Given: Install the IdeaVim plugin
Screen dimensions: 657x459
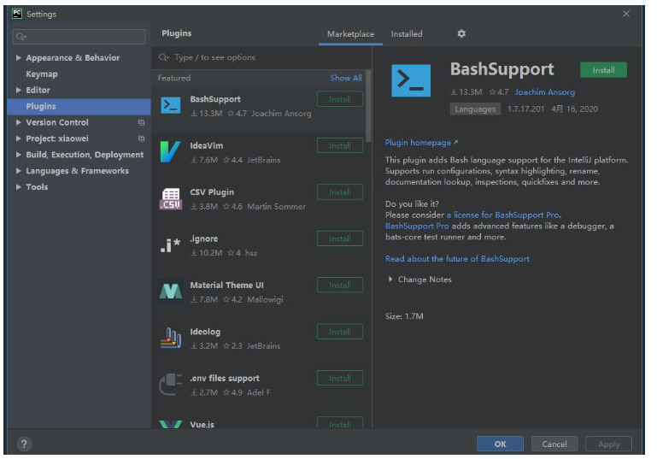Looking at the screenshot, I should [340, 146].
